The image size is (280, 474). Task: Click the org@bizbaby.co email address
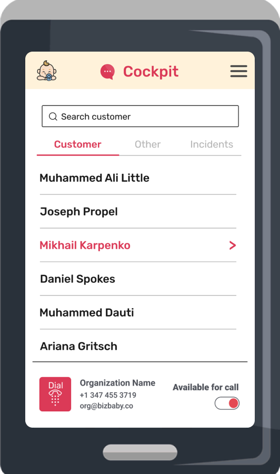[x=106, y=406]
